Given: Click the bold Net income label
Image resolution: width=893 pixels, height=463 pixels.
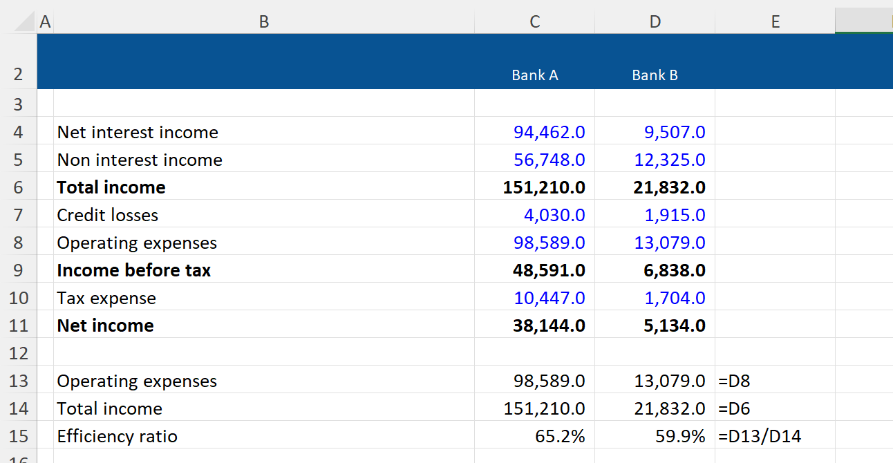Looking at the screenshot, I should (x=106, y=325).
